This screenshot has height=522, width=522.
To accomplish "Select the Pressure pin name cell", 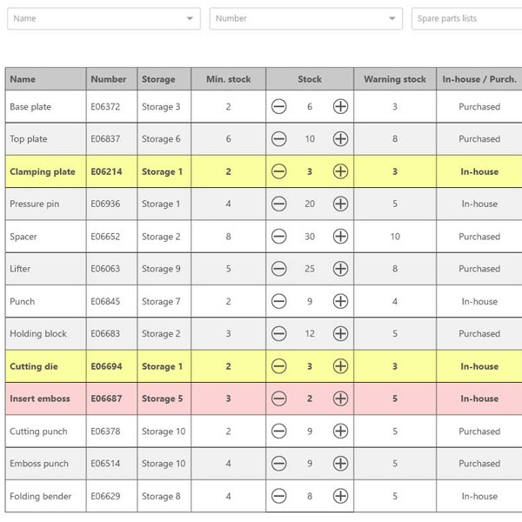I will pos(45,204).
